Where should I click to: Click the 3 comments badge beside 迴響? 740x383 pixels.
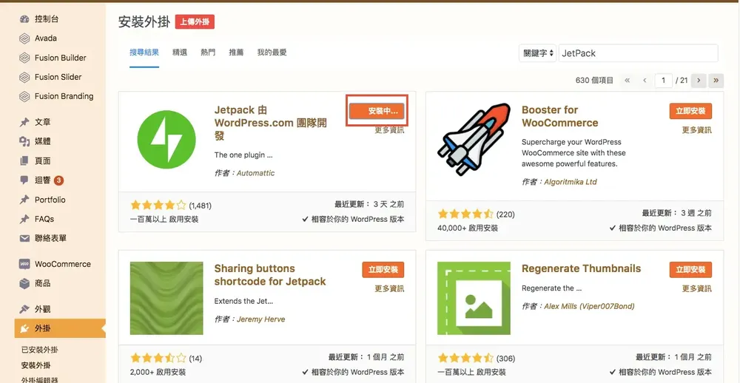point(58,180)
